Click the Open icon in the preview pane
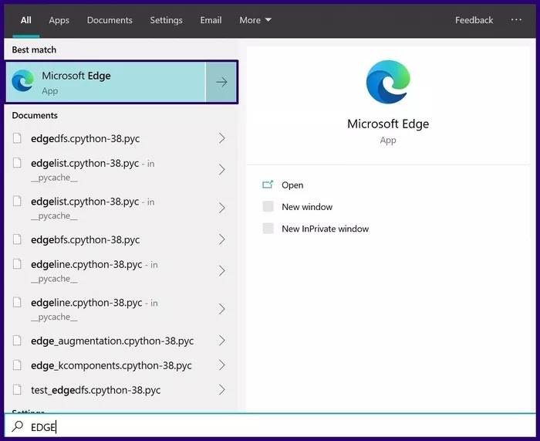Image resolution: width=540 pixels, height=441 pixels. (268, 185)
